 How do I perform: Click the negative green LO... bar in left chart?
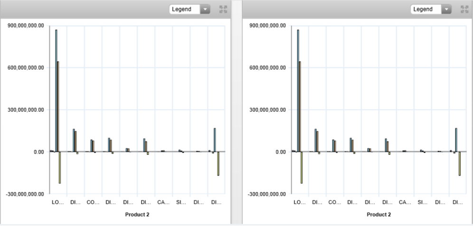[60, 167]
